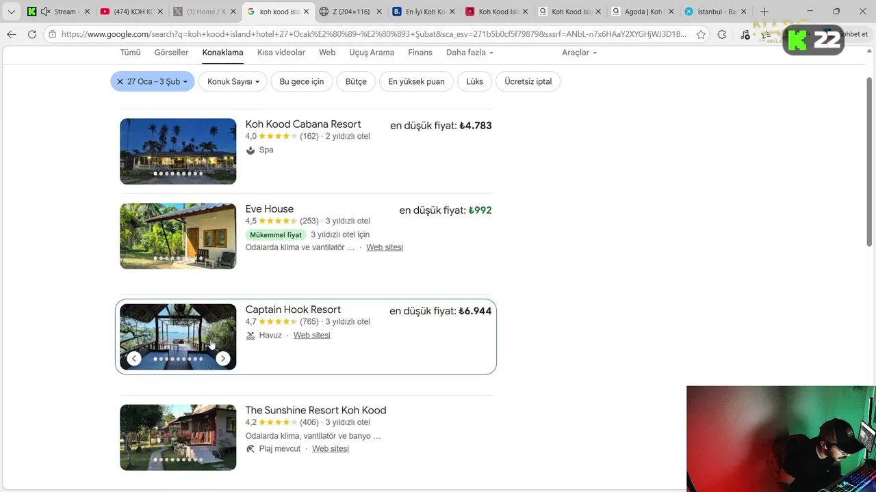This screenshot has height=492, width=876.
Task: Close the Z (204×116) tab
Action: 379,12
